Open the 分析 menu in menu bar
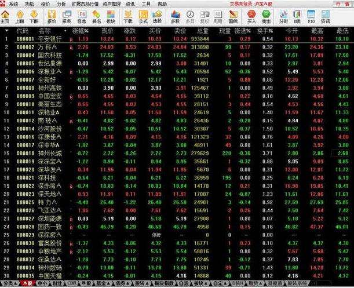 [61, 4]
